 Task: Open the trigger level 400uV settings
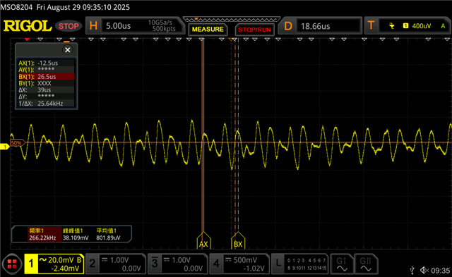click(x=407, y=26)
